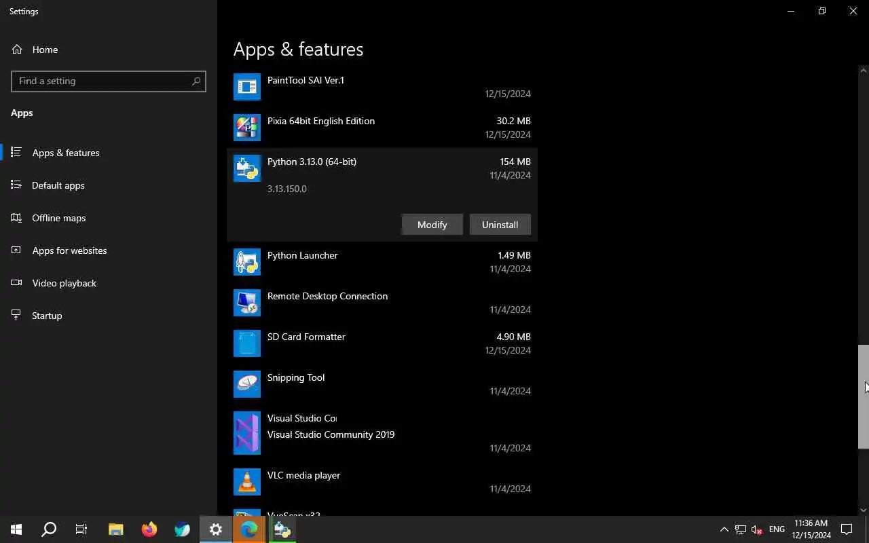Open Microsoft Edge from taskbar
The image size is (869, 543).
click(249, 529)
